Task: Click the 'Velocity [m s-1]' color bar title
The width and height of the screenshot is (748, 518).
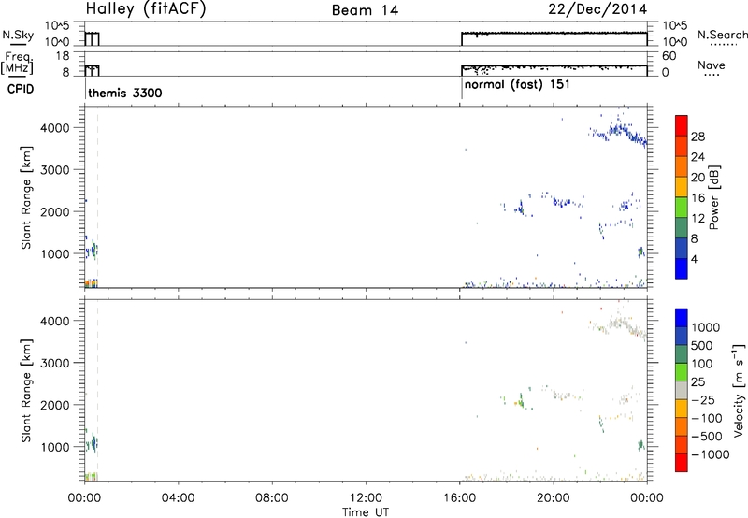Action: [x=739, y=390]
